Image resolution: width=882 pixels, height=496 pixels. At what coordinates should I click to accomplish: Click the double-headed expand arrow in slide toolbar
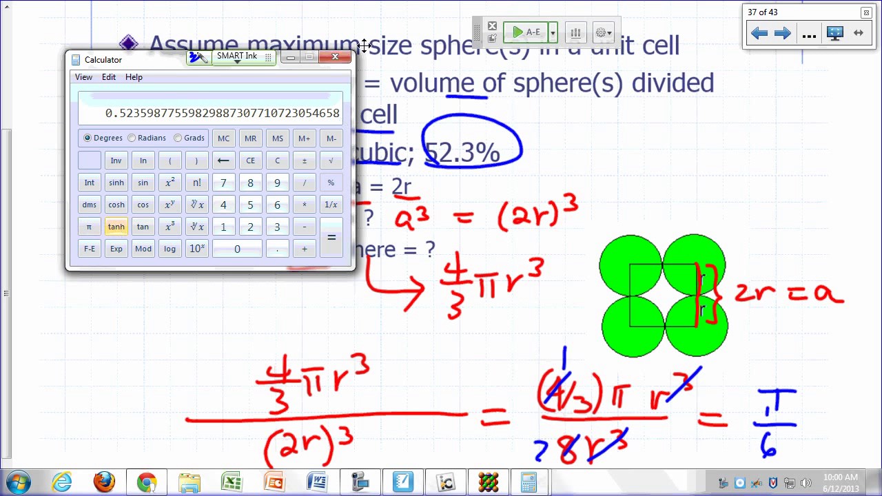pos(859,33)
